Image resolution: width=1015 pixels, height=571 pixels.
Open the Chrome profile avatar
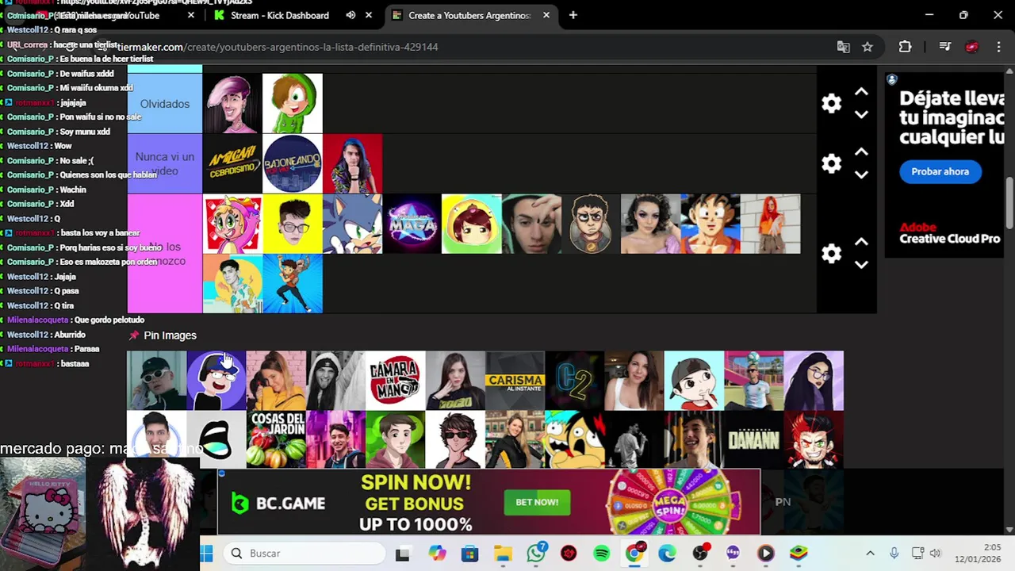click(x=971, y=47)
